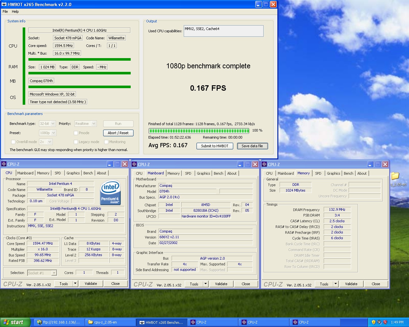Select Memory tab in first CPU-Z window
Screen dimensions: 409x327
click(43, 173)
